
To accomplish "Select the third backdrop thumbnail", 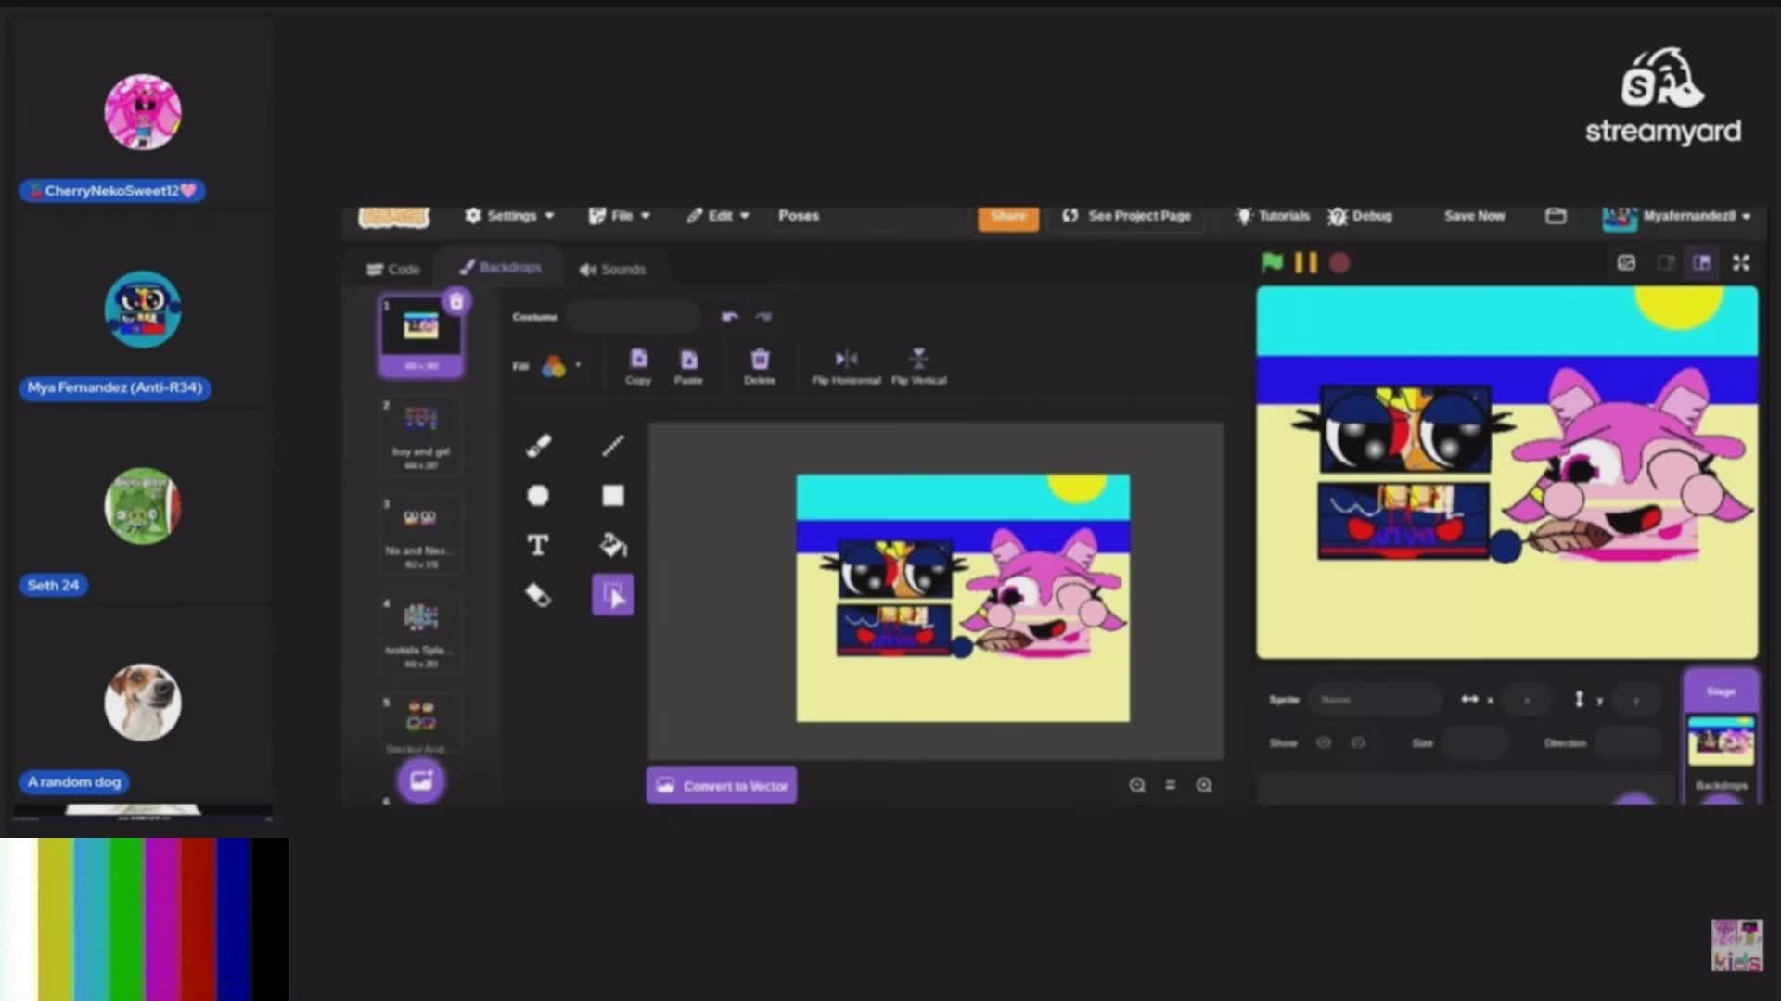I will click(x=421, y=533).
